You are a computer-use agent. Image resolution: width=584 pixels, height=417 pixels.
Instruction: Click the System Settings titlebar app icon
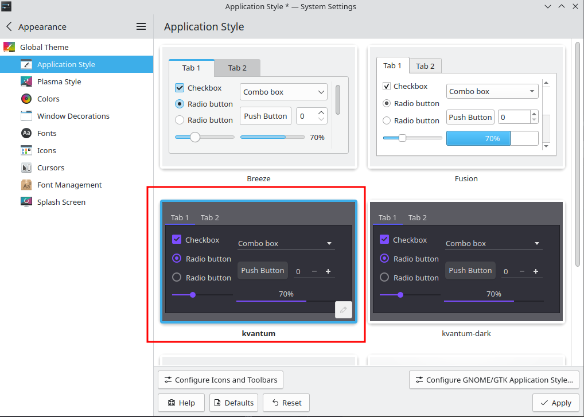click(6, 6)
